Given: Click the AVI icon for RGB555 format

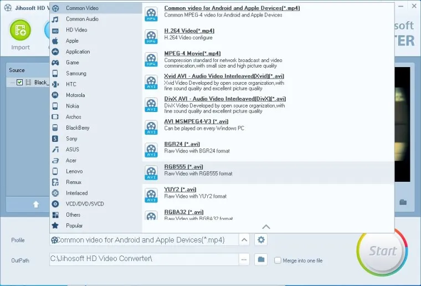Looking at the screenshot, I should coord(151,173).
